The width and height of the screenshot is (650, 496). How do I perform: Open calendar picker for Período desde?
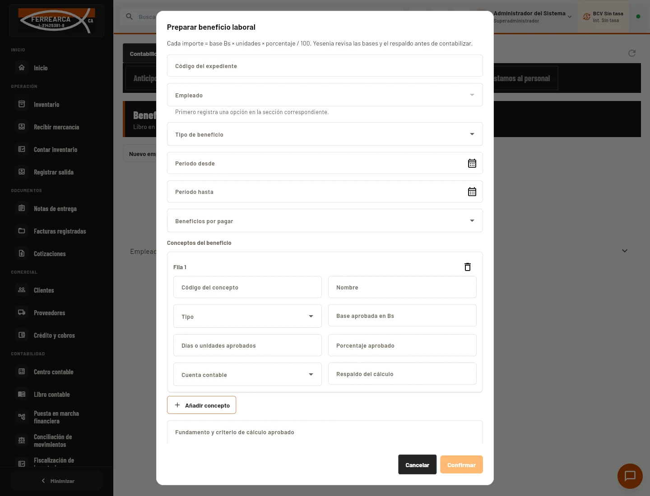pos(472,163)
